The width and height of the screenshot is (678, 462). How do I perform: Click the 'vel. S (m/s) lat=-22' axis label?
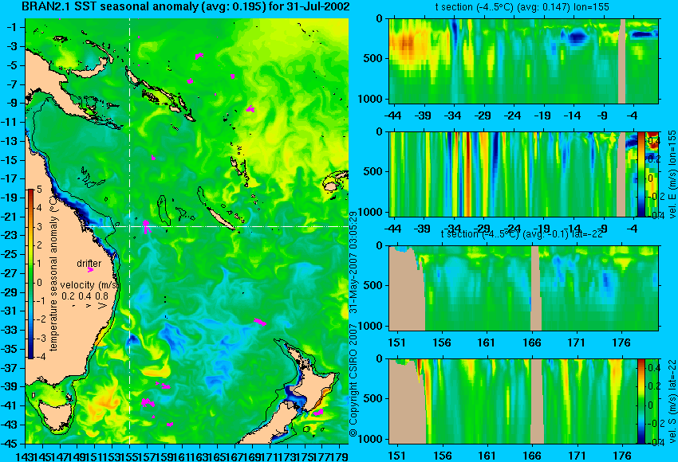coord(672,401)
